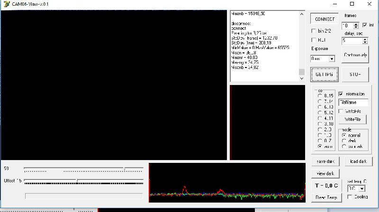The height and width of the screenshot is (212, 379).
Task: Click the gain slider labeled 53
Action: (x=84, y=170)
